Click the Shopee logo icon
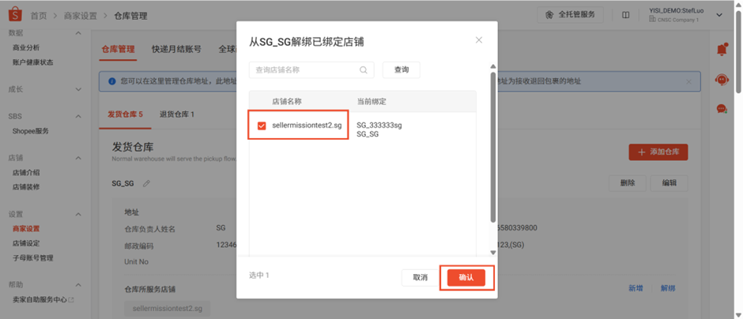743x319 pixels. [x=15, y=16]
